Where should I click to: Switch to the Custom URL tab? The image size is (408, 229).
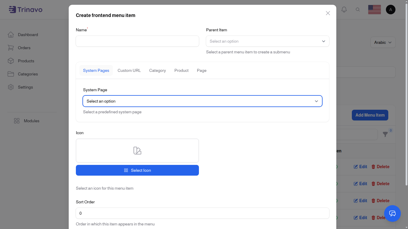[129, 70]
